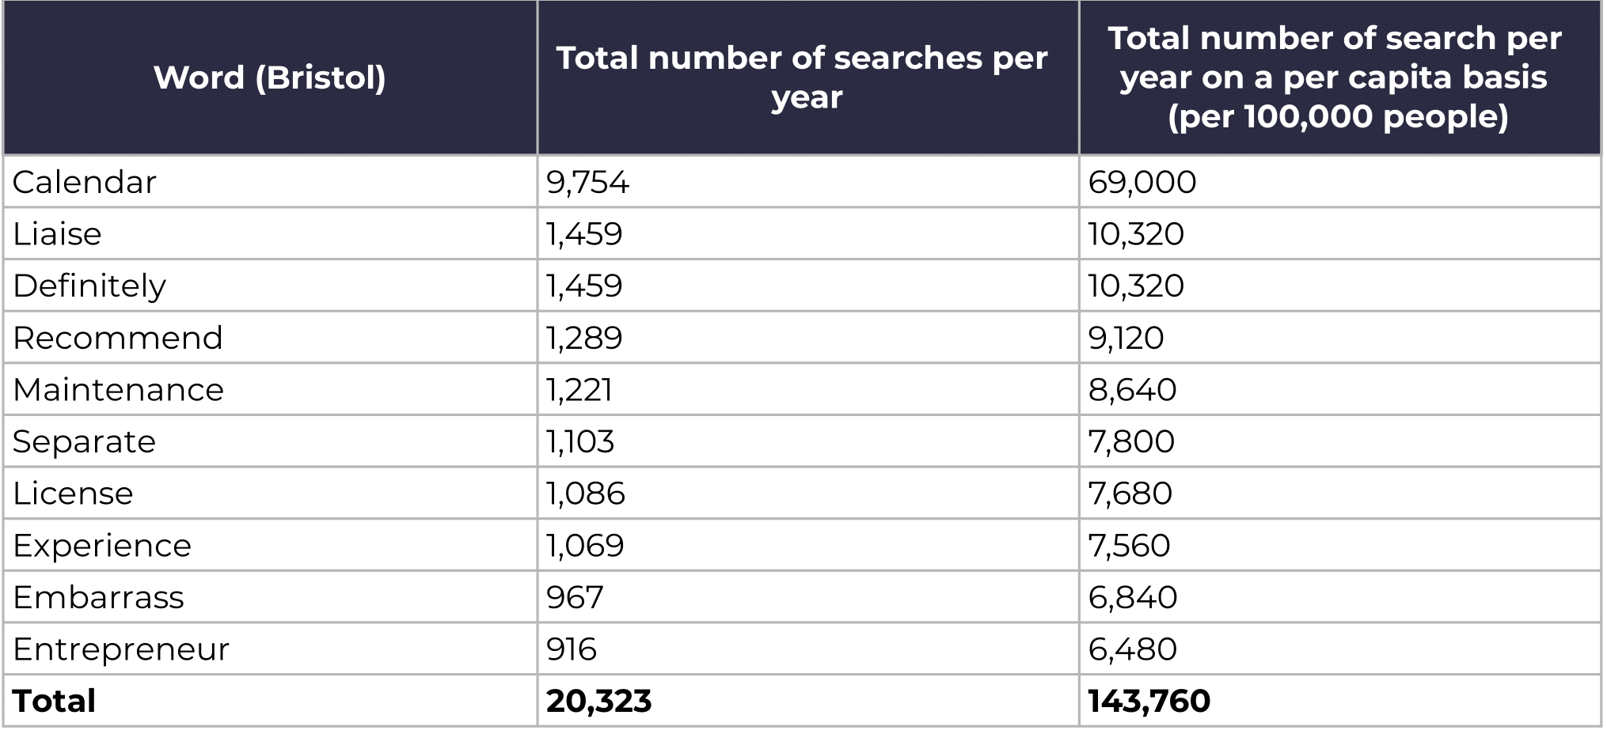Click the per capita basis column header
Viewport: 1607px width, 734px height.
(x=1338, y=78)
